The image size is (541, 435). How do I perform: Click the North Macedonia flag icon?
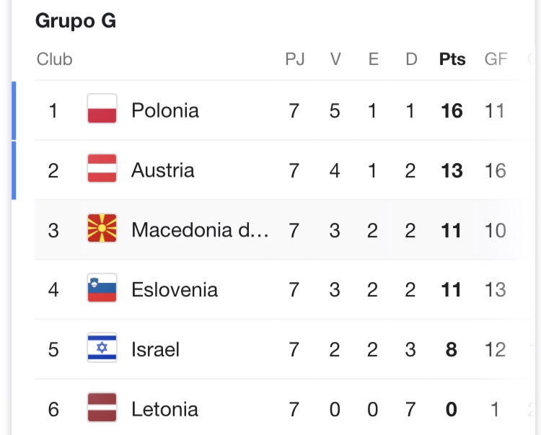pyautogui.click(x=102, y=229)
